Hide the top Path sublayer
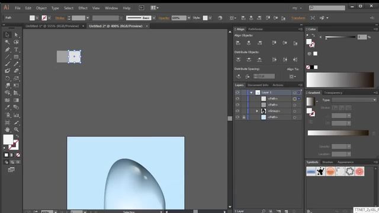The height and width of the screenshot is (213, 379). [x=237, y=99]
